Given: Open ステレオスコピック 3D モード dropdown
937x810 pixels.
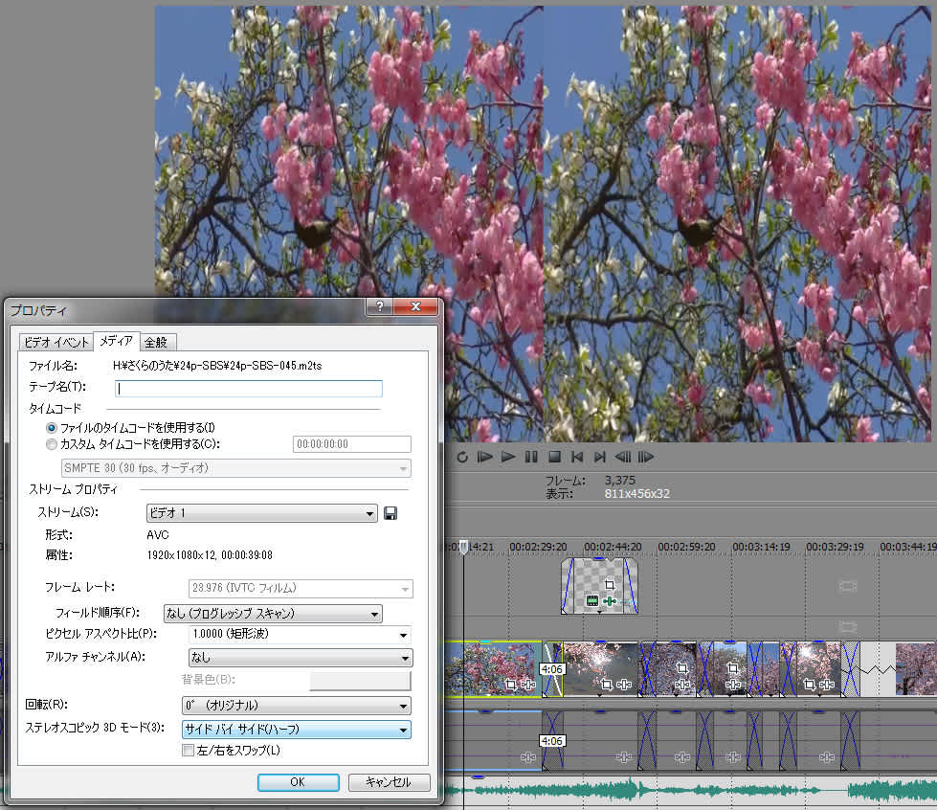Looking at the screenshot, I should (x=297, y=730).
